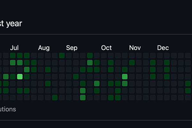This screenshot has width=192, height=128.
Task: Click the "Oct" month label
Action: 107,48
